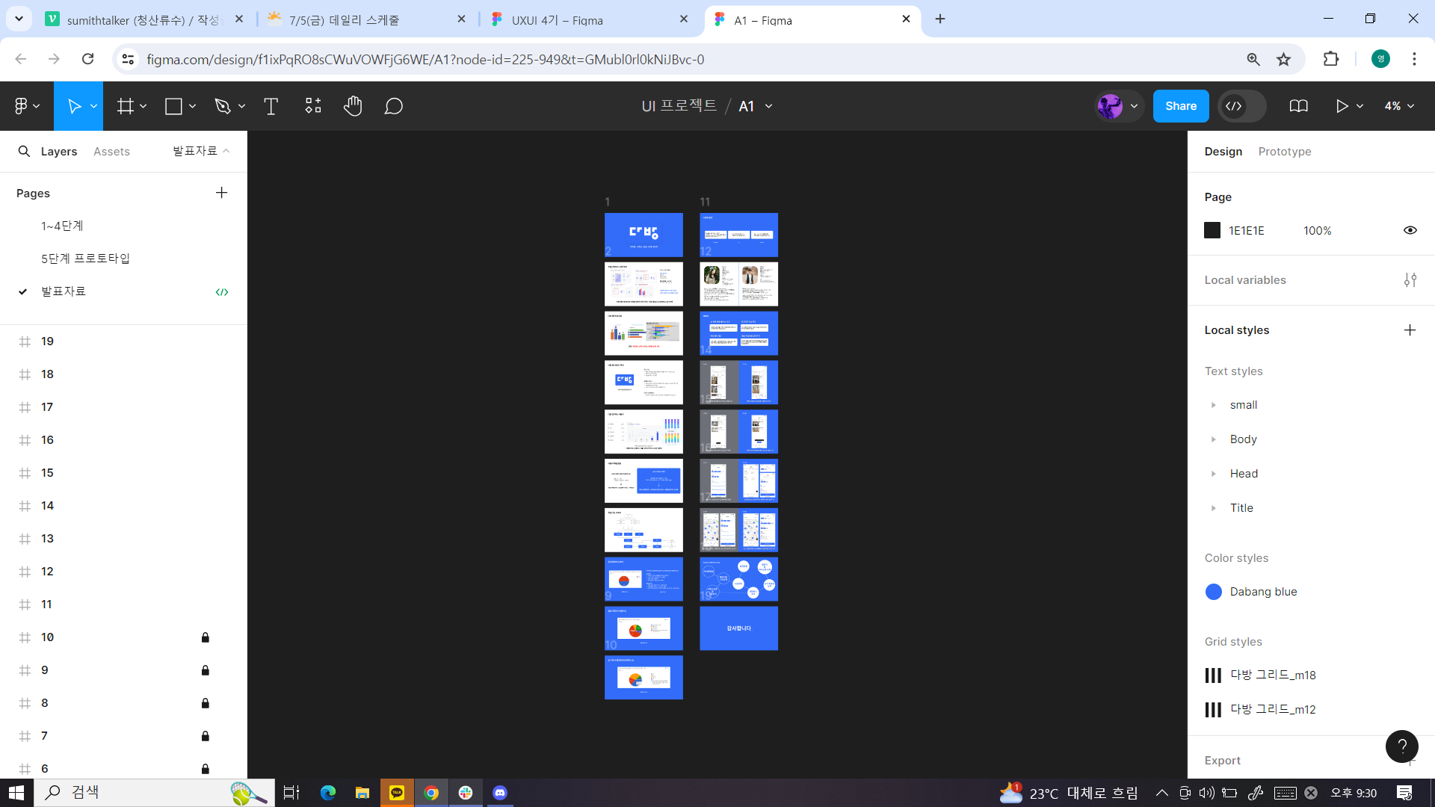1435x807 pixels.
Task: Expand the Body text style
Action: (1213, 439)
